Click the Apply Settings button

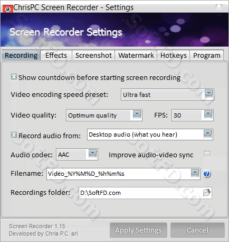point(138,230)
